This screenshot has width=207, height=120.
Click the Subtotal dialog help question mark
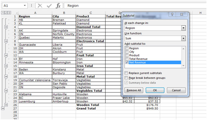tap(172, 14)
